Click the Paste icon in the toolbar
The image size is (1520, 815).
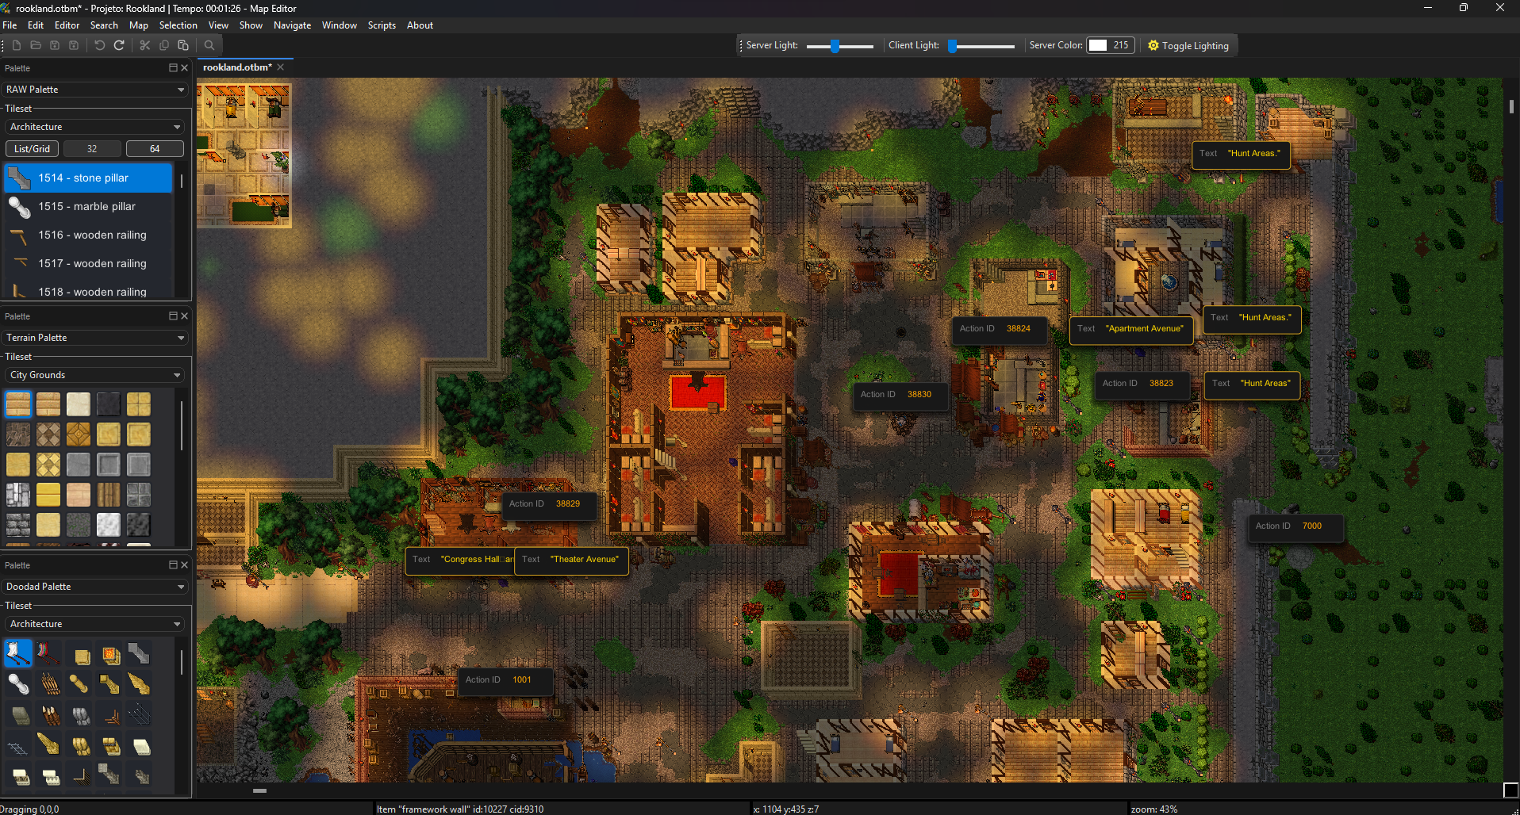183,45
